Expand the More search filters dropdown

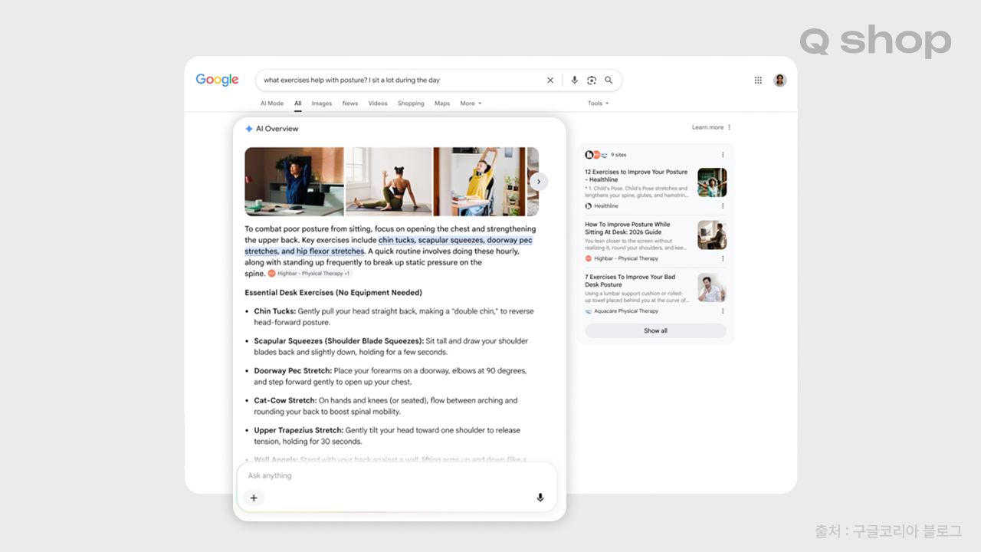pos(471,103)
